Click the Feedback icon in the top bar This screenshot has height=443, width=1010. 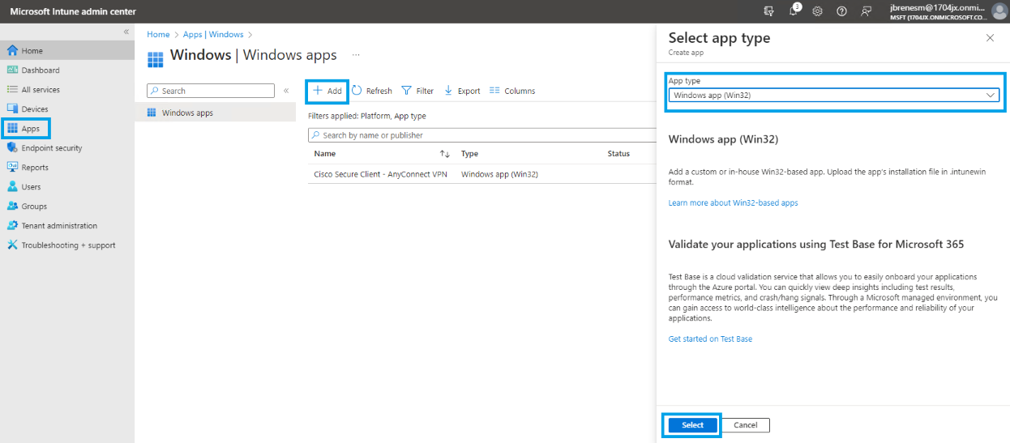tap(867, 11)
